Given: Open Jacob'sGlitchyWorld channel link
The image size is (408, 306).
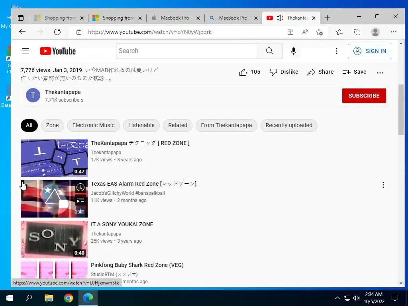Looking at the screenshot, I should pyautogui.click(x=128, y=193).
